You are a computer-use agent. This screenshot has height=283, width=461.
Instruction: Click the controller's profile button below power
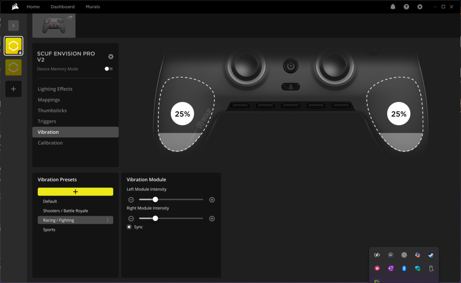[291, 87]
